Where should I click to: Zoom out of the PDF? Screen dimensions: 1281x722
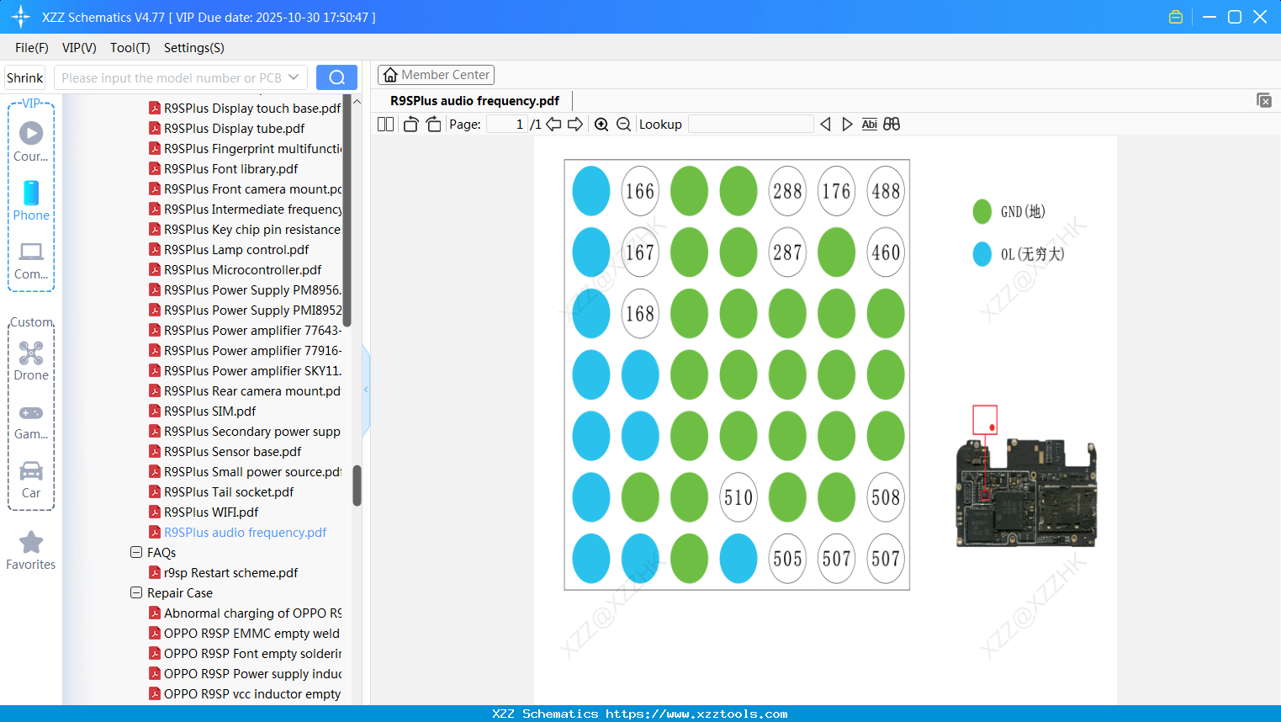coord(623,125)
